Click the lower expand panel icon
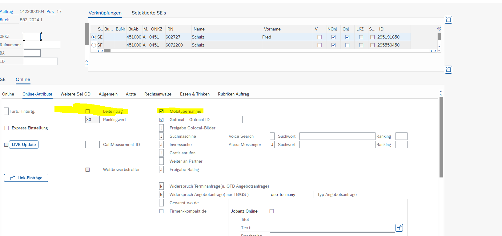 tap(448, 70)
